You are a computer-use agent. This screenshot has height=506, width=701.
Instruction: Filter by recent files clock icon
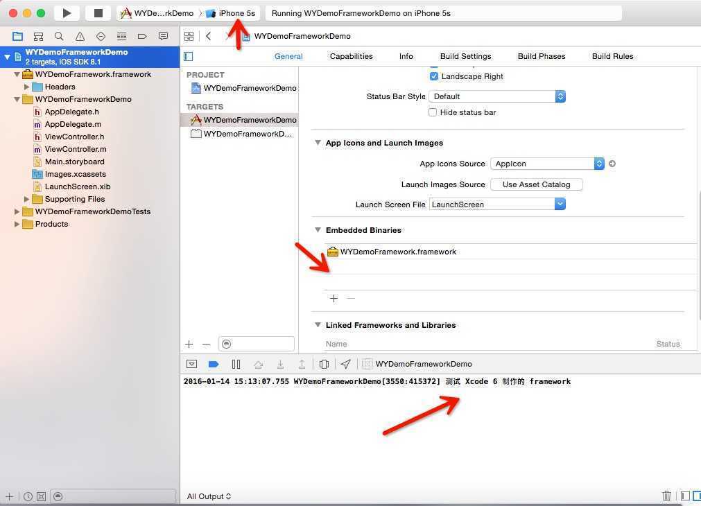28,496
